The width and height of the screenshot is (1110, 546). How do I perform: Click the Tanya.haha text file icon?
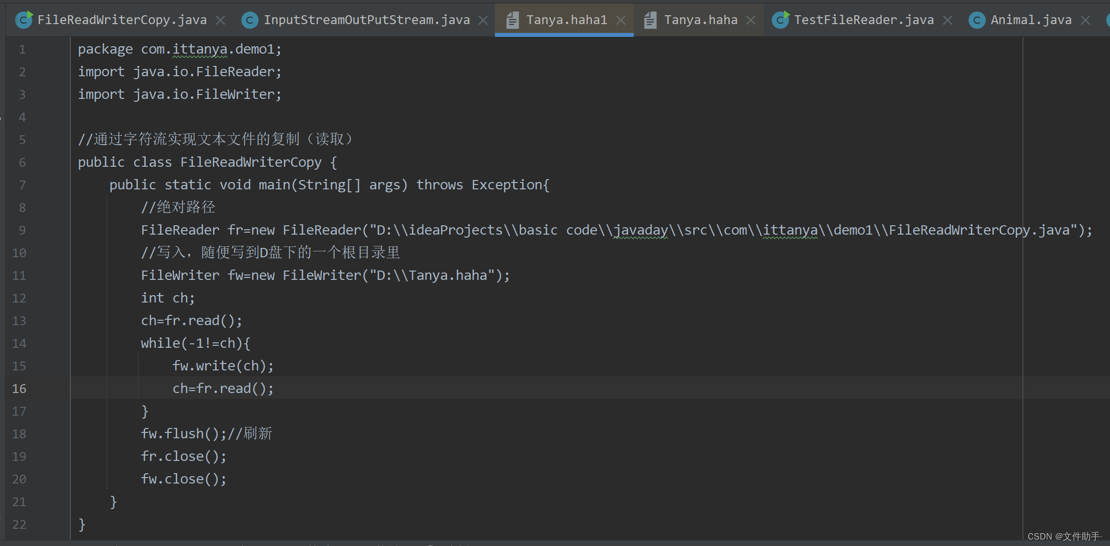[x=650, y=20]
